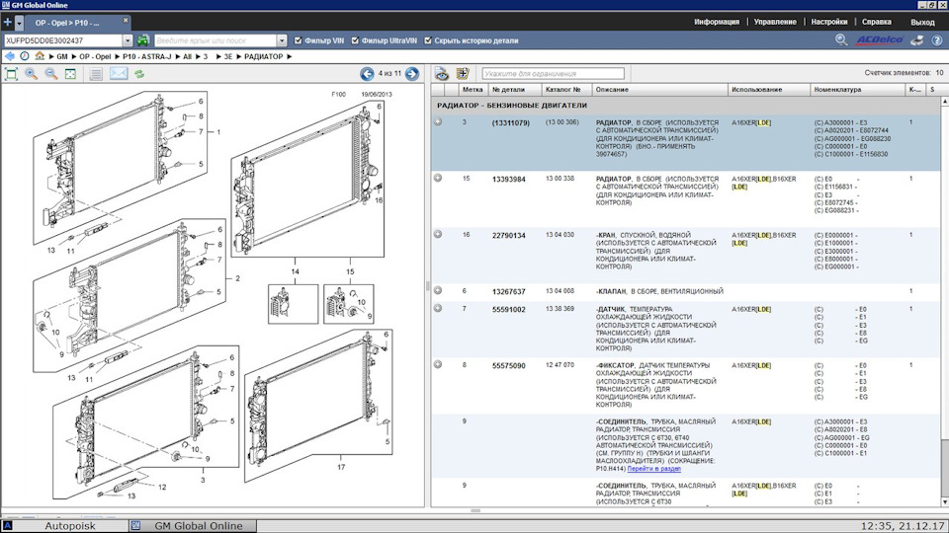The height and width of the screenshot is (533, 949).
Task: Click Выход to log out
Action: pyautogui.click(x=922, y=22)
